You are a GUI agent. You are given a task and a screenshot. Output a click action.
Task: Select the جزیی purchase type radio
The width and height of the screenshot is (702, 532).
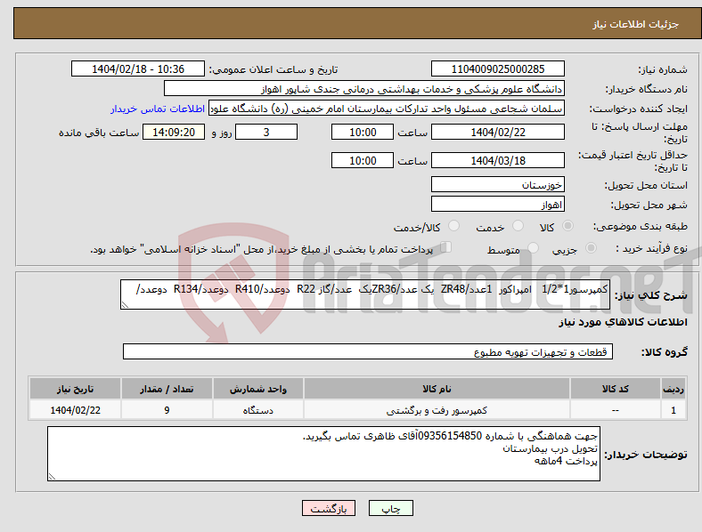coord(591,248)
